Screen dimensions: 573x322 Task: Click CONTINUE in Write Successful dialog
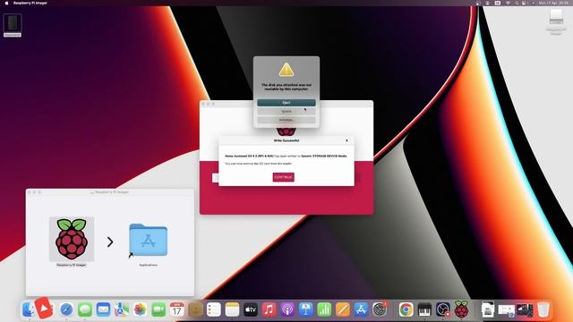pyautogui.click(x=283, y=177)
